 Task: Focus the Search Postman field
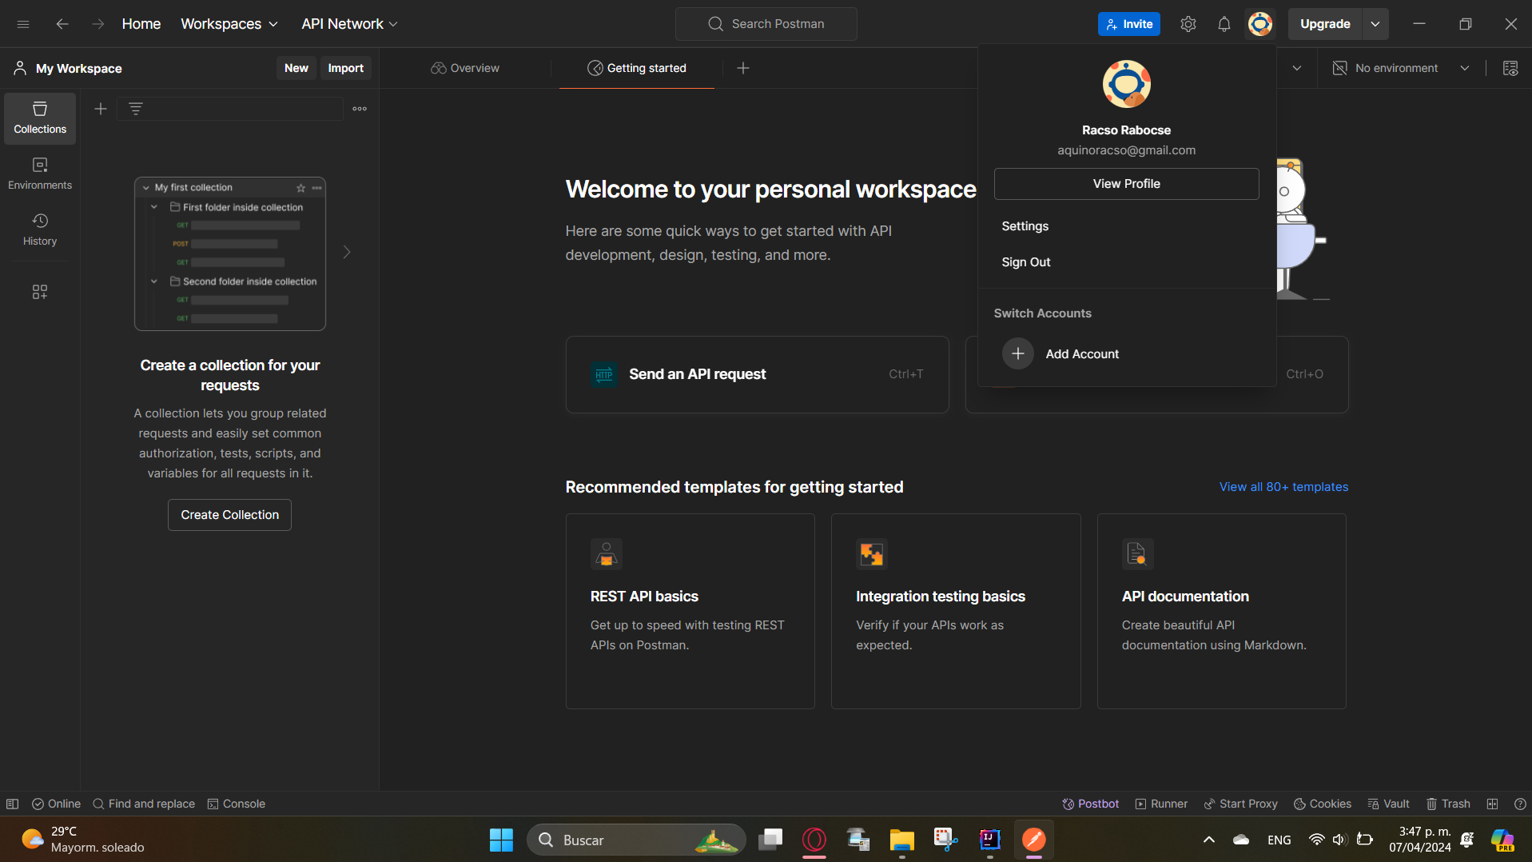(x=766, y=24)
